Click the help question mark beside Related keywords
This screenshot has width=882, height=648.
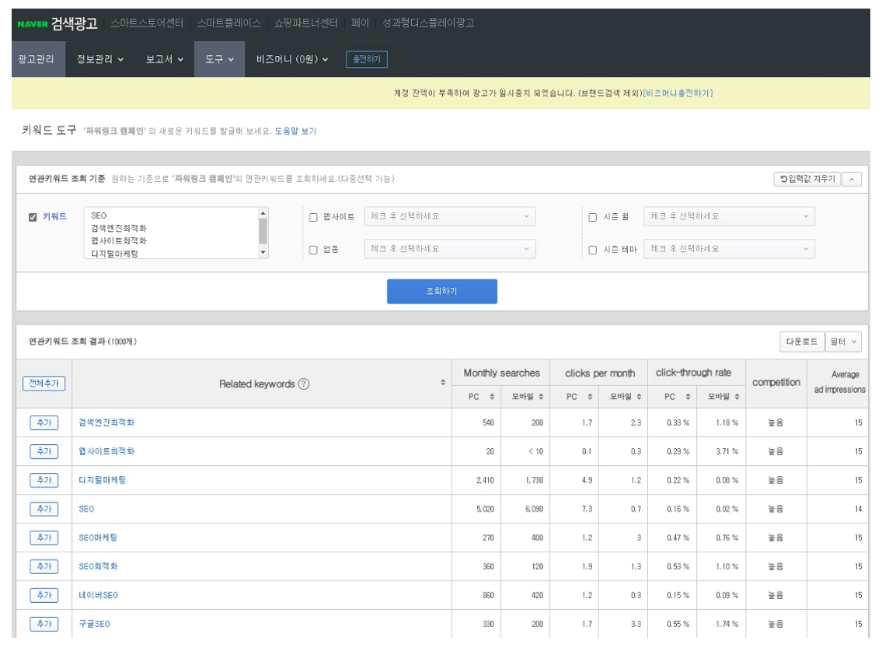click(x=304, y=384)
